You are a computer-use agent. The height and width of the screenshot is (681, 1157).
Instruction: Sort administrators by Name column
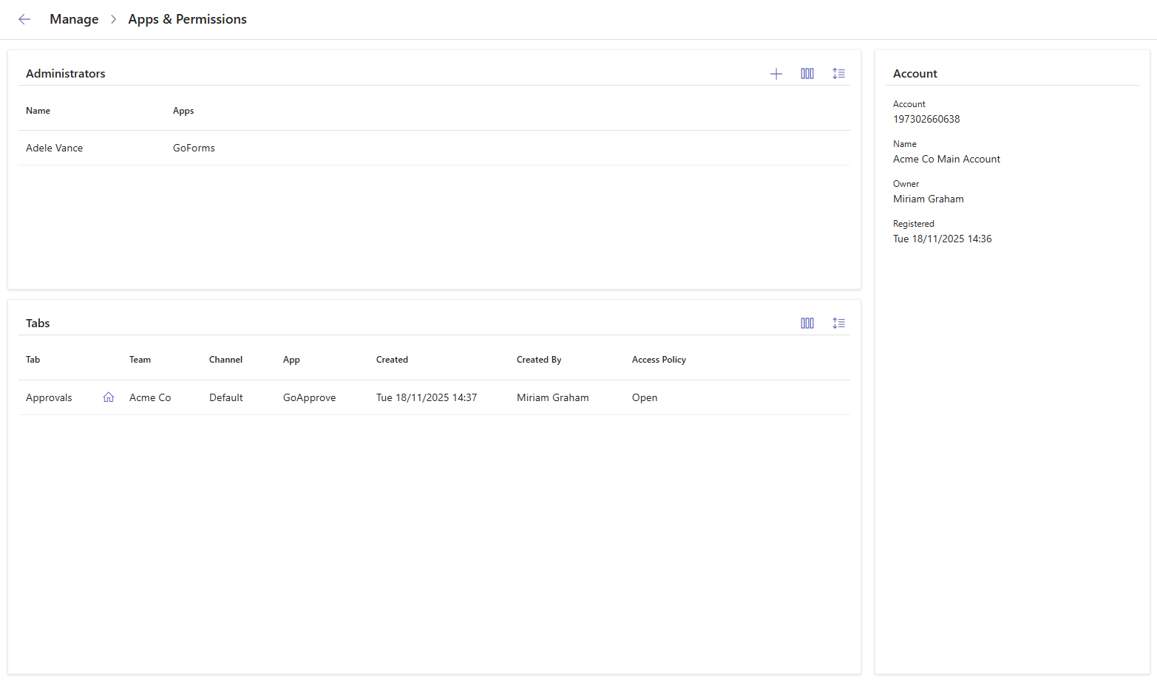click(x=38, y=111)
